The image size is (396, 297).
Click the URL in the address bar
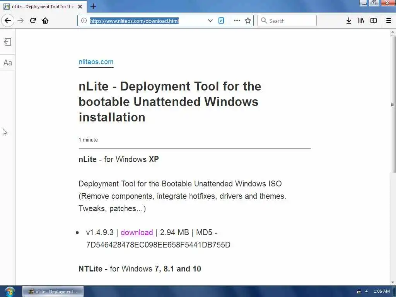[x=134, y=21]
